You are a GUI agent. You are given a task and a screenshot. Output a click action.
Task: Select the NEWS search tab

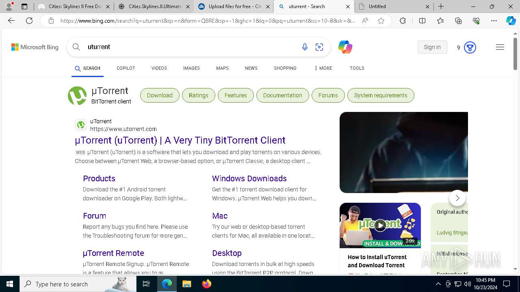pos(251,68)
